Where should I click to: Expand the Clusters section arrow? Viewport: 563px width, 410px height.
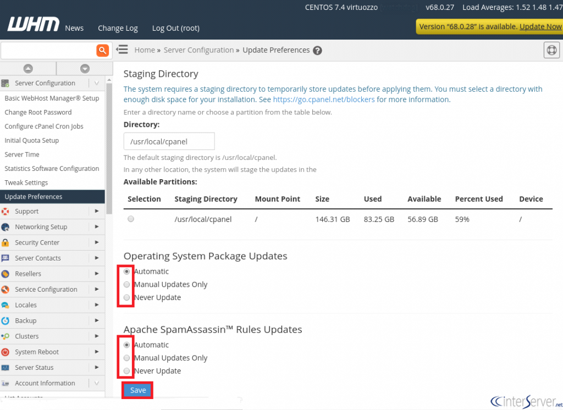pyautogui.click(x=97, y=336)
